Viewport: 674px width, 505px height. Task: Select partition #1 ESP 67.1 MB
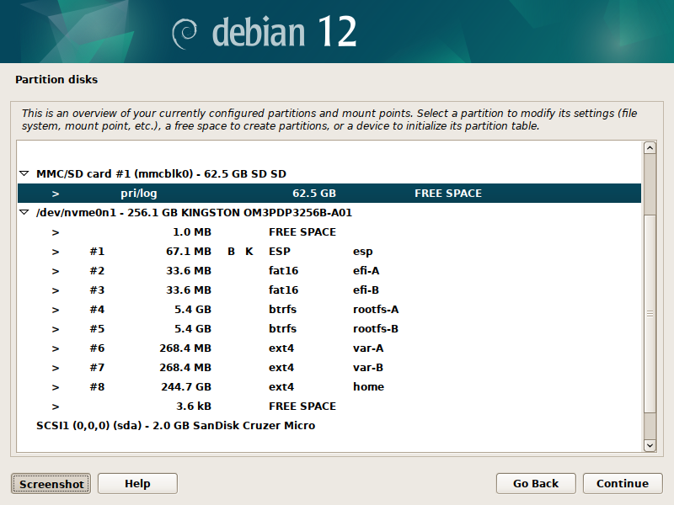pos(329,251)
